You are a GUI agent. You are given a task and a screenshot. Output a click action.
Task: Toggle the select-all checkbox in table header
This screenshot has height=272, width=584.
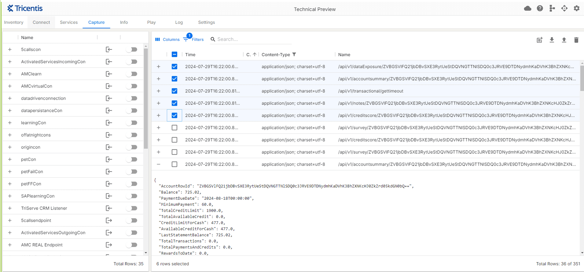[174, 55]
